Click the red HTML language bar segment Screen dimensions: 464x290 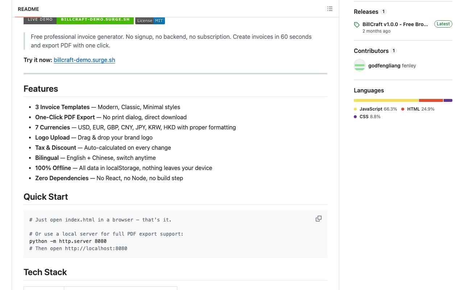point(431,100)
